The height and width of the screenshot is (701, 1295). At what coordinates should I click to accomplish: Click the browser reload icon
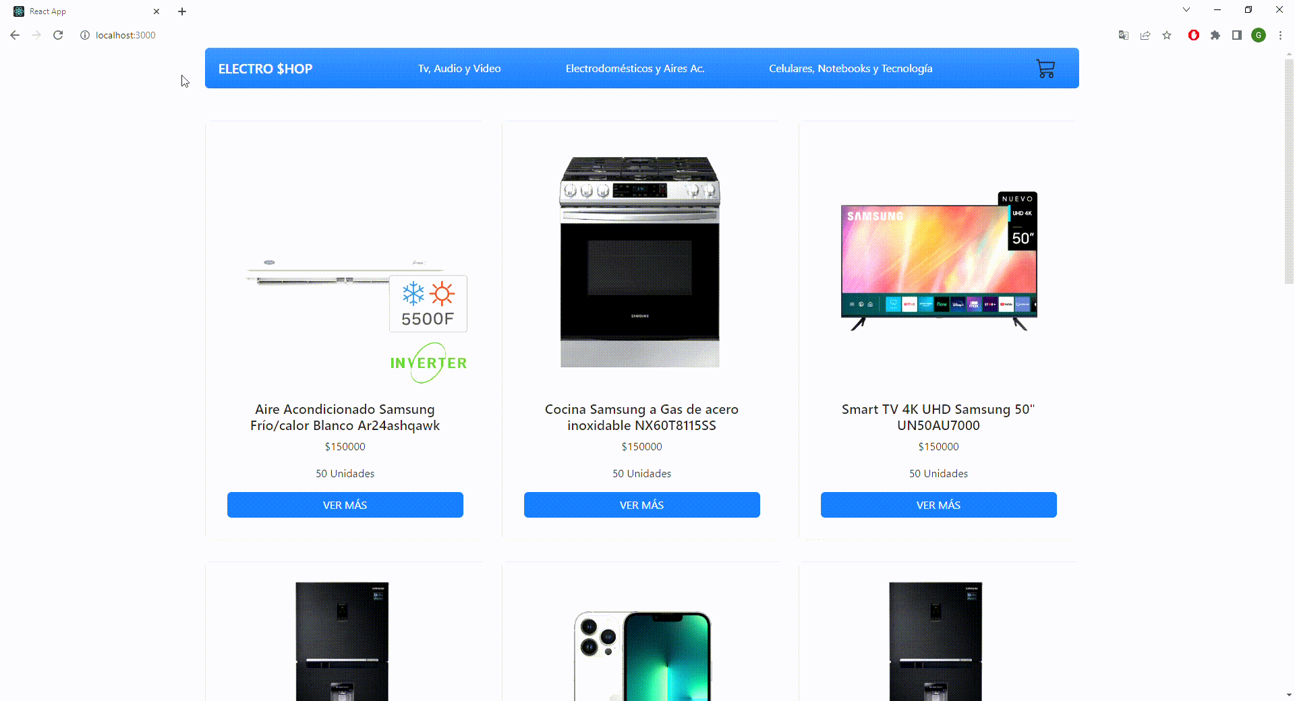[58, 35]
